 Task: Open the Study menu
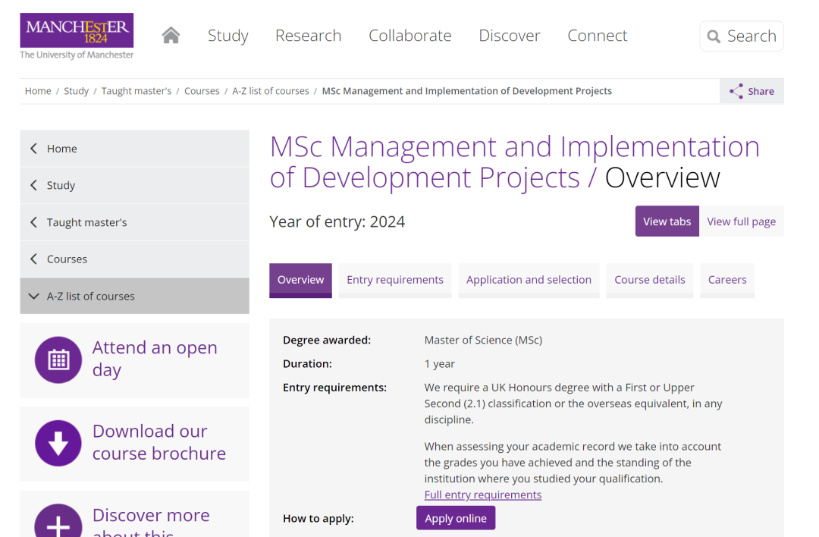pyautogui.click(x=227, y=36)
